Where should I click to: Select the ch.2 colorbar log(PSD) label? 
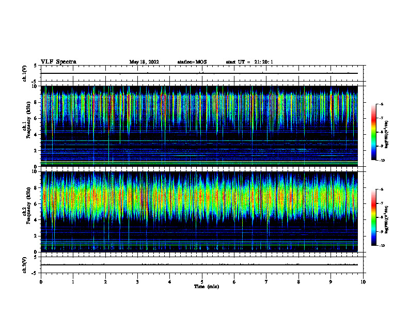pos(387,220)
